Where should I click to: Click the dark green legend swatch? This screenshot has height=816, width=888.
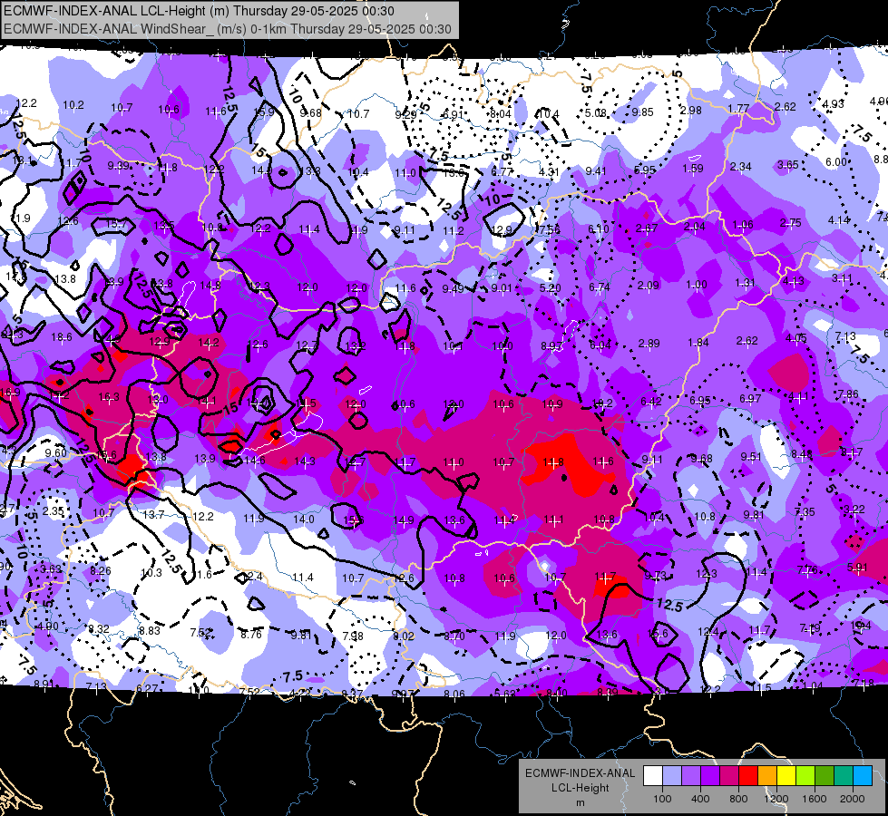[x=825, y=776]
